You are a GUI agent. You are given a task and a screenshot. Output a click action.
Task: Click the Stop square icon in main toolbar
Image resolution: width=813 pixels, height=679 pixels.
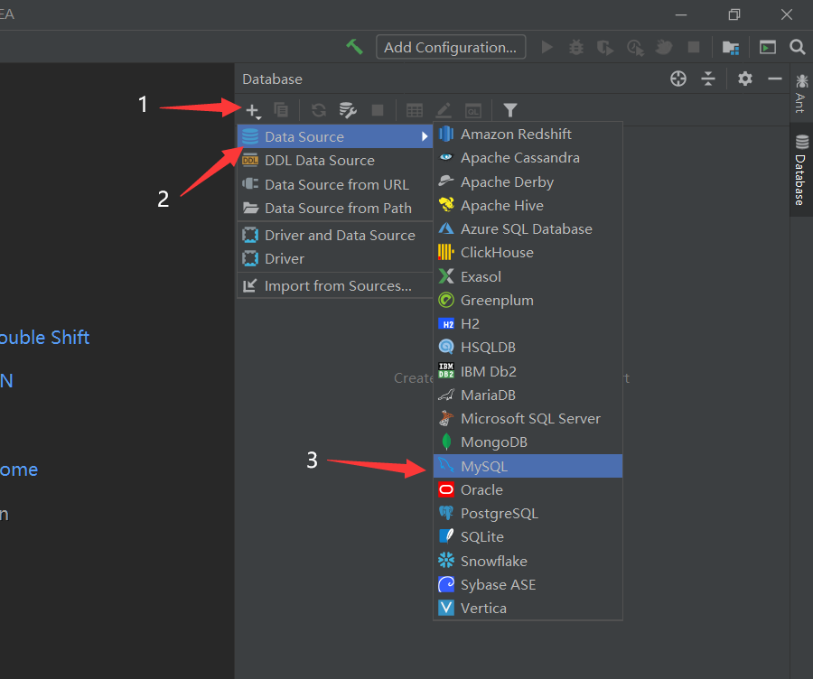(693, 47)
